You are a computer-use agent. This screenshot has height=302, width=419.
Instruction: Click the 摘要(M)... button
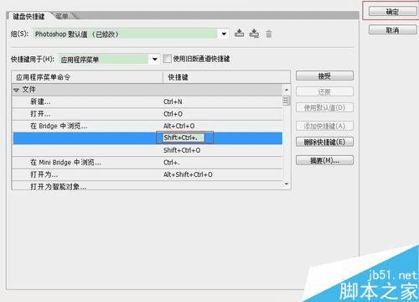(x=324, y=160)
